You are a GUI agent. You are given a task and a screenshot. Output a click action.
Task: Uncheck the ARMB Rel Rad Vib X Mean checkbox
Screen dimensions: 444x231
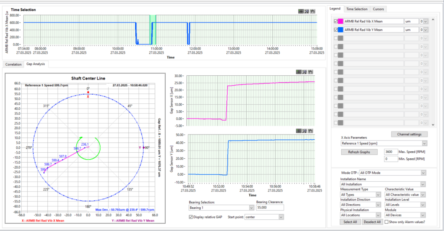[x=336, y=21]
